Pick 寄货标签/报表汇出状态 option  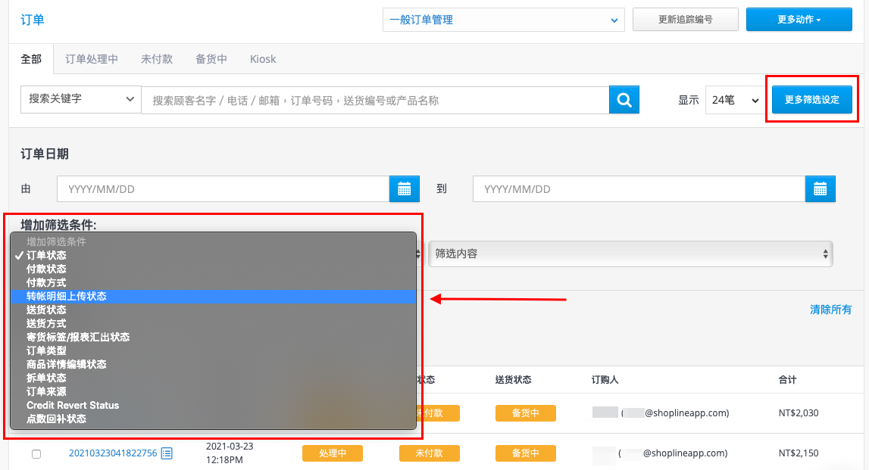(214, 337)
